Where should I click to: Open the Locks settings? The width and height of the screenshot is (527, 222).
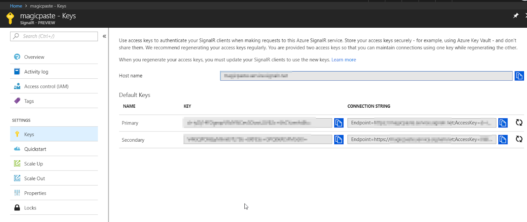[54, 208]
